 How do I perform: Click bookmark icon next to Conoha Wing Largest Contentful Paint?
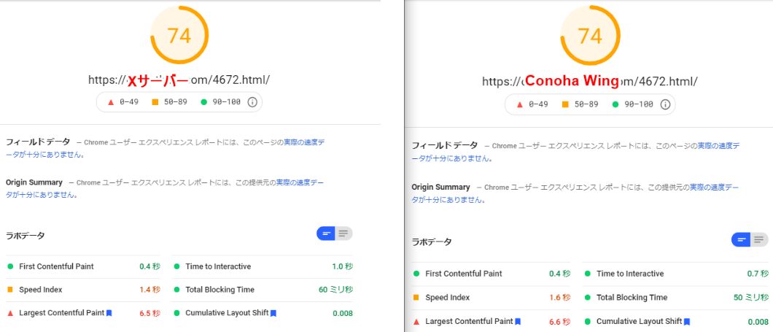(x=517, y=321)
